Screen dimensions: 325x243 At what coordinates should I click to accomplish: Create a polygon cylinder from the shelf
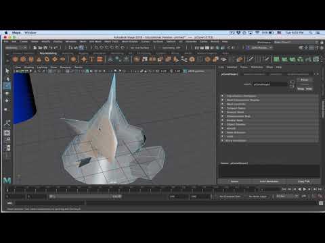tap(31, 59)
